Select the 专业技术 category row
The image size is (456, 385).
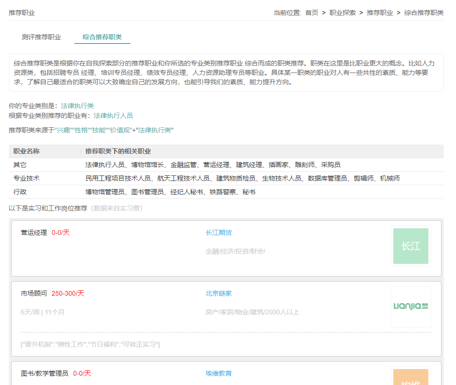coord(26,178)
